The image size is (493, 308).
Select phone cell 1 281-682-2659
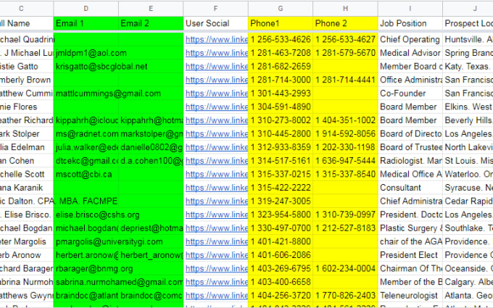pos(281,67)
